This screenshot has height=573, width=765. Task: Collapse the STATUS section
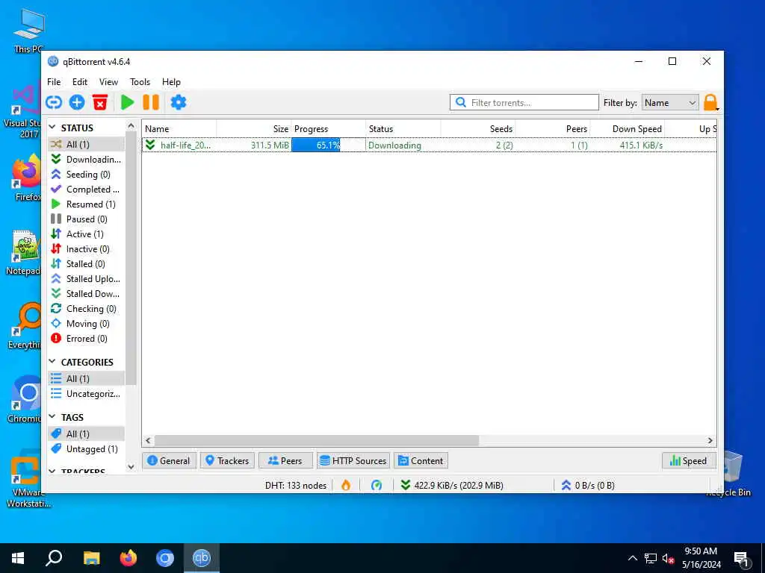[x=53, y=127]
